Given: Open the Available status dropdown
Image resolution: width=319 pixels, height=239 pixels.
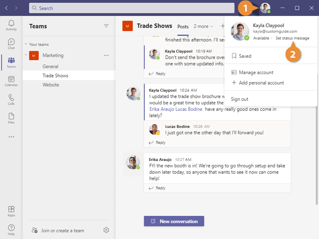Looking at the screenshot, I should click(x=262, y=38).
